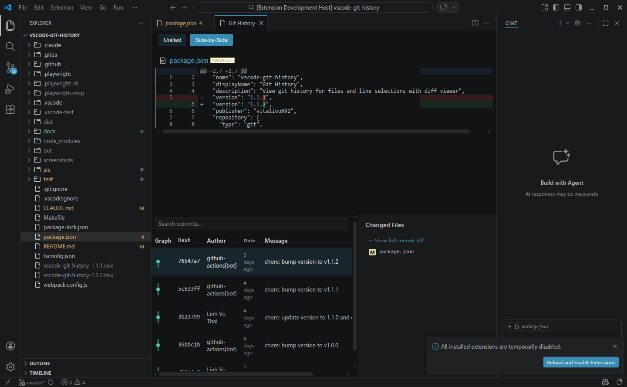The image size is (627, 387).
Task: Click Reload and Enable Extensions button
Action: pos(581,363)
